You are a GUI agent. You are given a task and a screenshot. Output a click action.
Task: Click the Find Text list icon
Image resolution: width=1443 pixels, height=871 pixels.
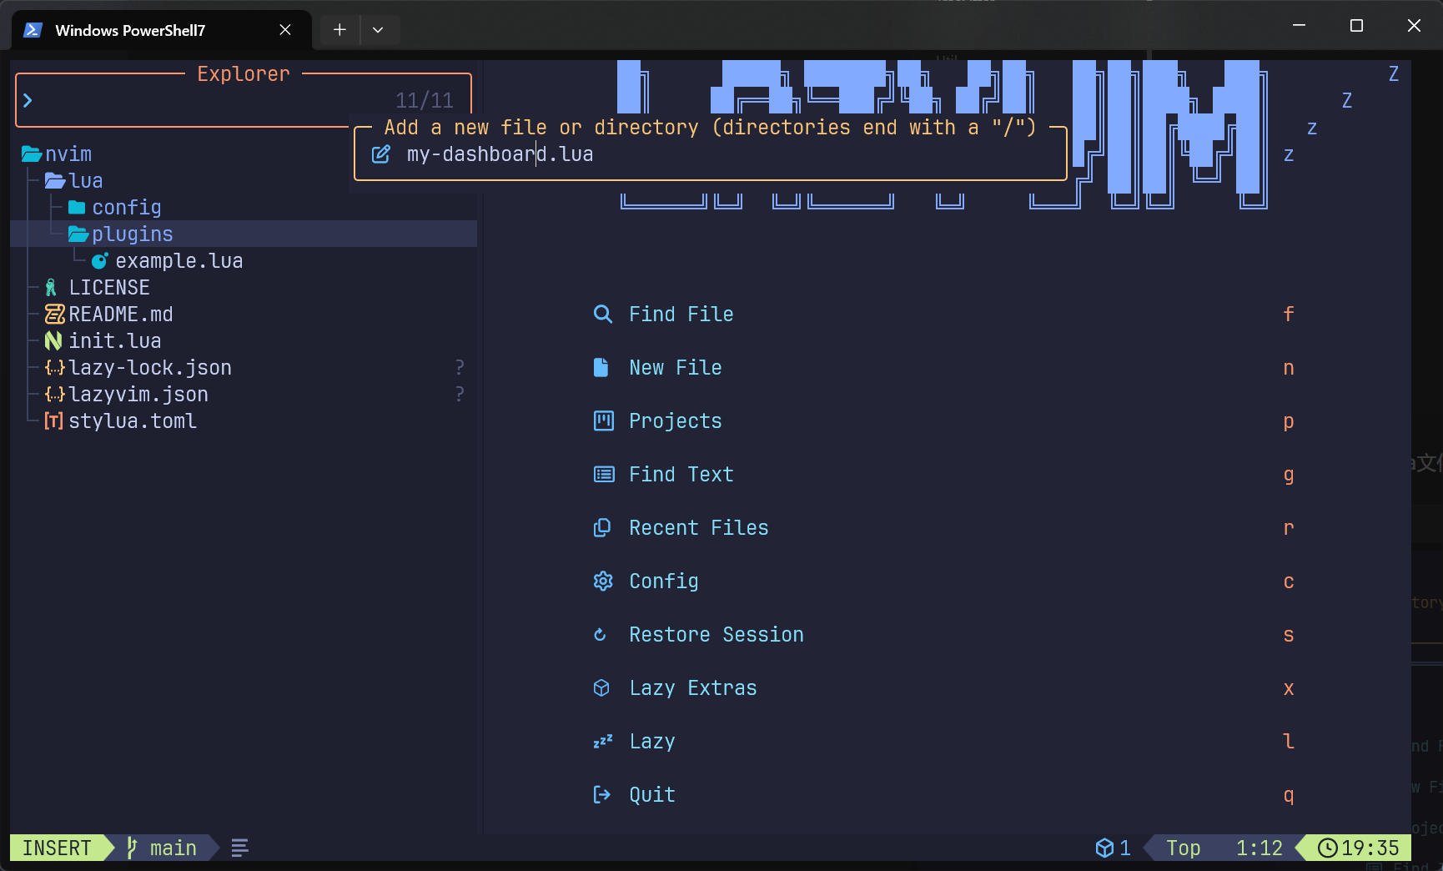pyautogui.click(x=604, y=475)
